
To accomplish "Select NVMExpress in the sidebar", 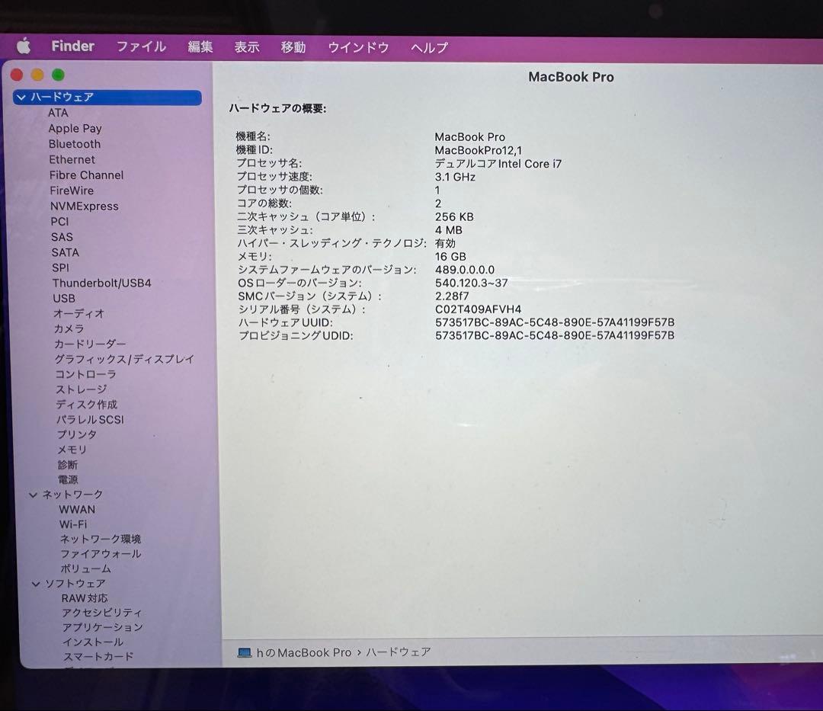I will [x=85, y=206].
